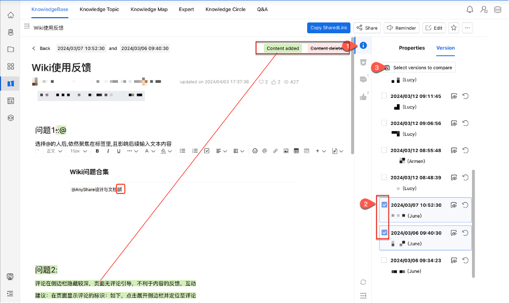Click the Copy SharedLink button
509x303 pixels.
click(x=329, y=28)
